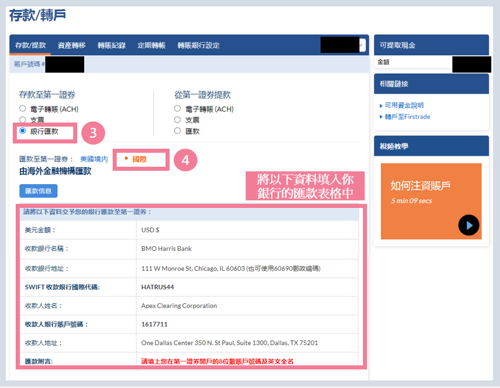Viewport: 500px width, 388px height.
Task: Click the 111 W Monroe St bank address
Action: pos(231,268)
